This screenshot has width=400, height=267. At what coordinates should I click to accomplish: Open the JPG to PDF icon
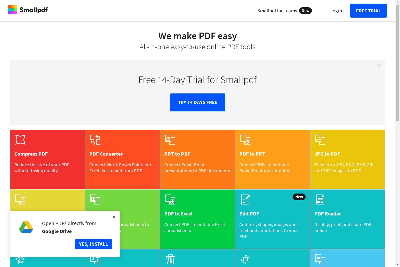[x=320, y=140]
